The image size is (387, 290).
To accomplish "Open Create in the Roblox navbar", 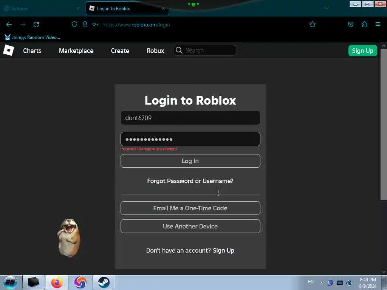I will [120, 51].
